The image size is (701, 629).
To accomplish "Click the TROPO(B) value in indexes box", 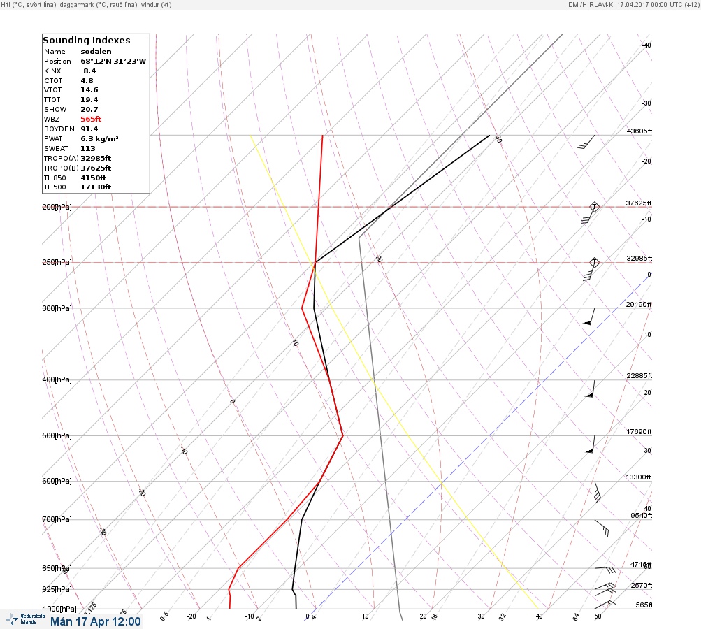I will 96,168.
